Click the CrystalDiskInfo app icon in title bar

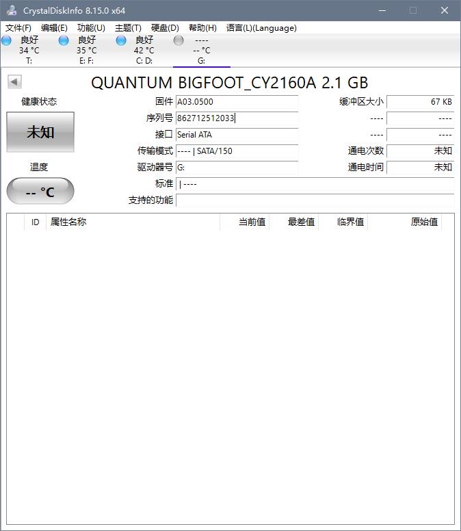pos(12,10)
